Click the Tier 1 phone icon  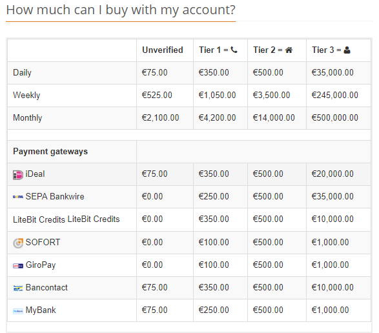tap(234, 50)
